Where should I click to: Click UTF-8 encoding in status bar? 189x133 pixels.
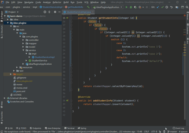coord(154,132)
